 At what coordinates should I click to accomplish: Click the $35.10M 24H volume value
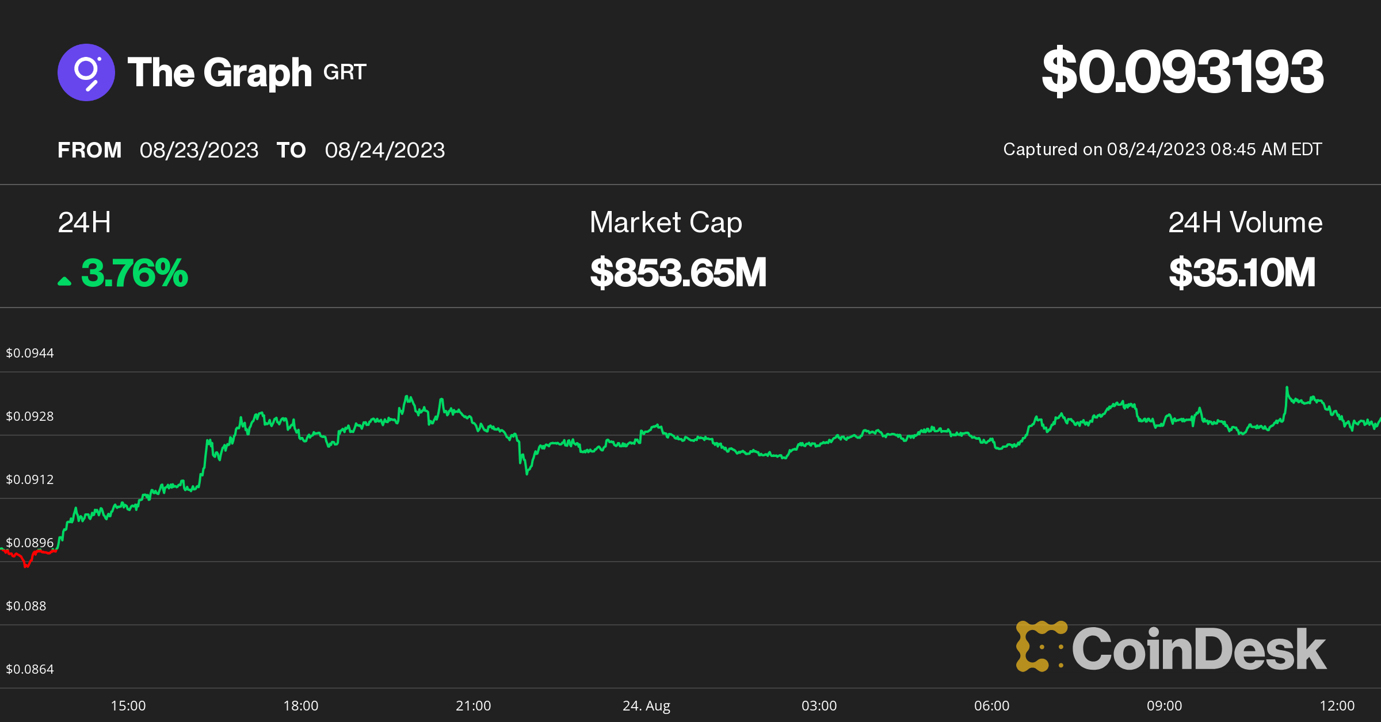(1242, 273)
